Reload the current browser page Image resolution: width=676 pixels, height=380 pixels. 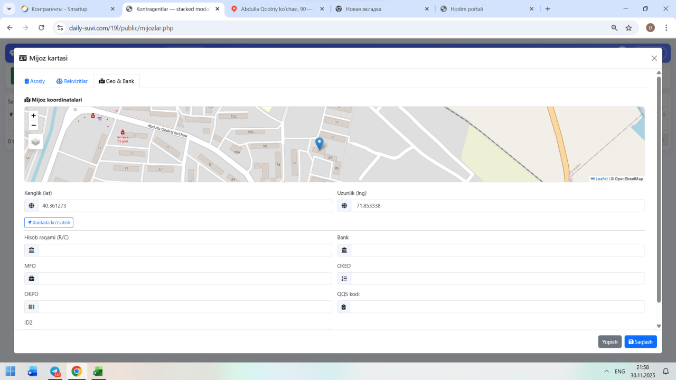[x=41, y=28]
